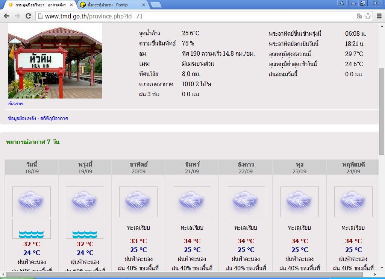The height and width of the screenshot is (279, 385).
Task: Open the ที่มาภาพ image source link
Action: 15,103
